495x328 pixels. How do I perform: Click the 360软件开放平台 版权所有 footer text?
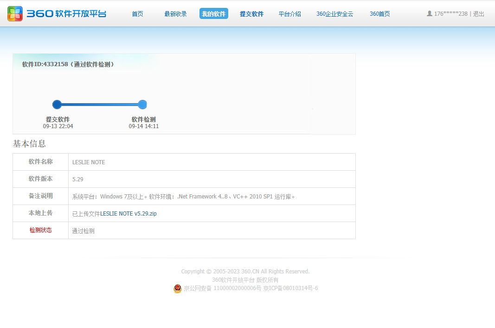(x=245, y=280)
